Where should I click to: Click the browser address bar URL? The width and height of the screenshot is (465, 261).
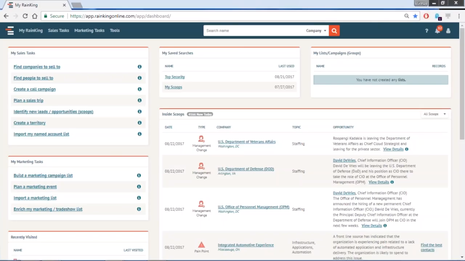[120, 16]
